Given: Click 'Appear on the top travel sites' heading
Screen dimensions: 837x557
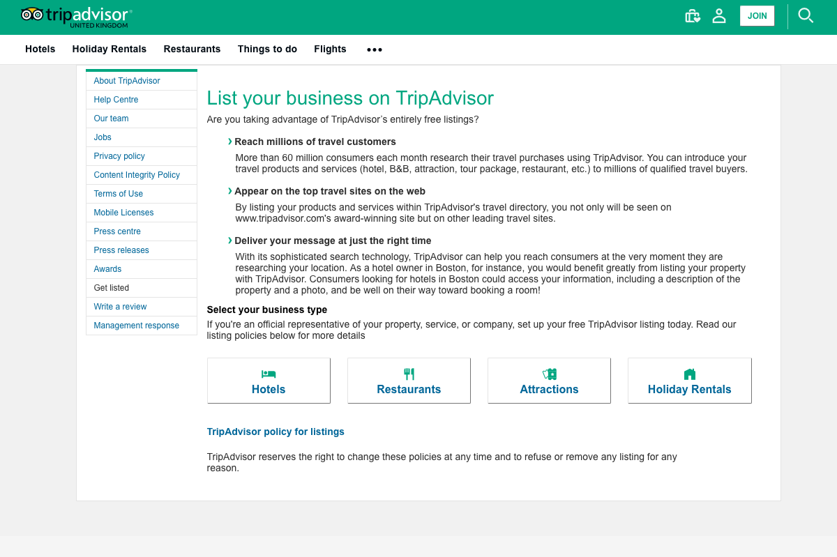Looking at the screenshot, I should pos(330,191).
